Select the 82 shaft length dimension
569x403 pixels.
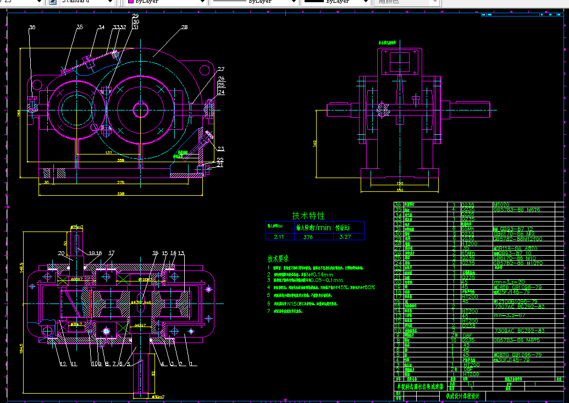(x=153, y=373)
